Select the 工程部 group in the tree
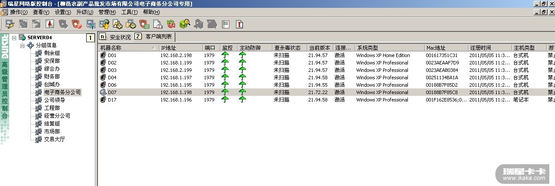 52,108
